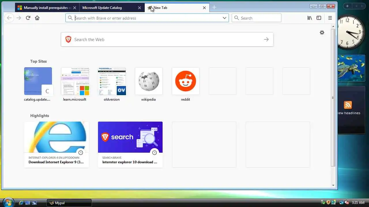This screenshot has height=207, width=369.
Task: Toggle the sidebar view icon
Action: click(319, 18)
